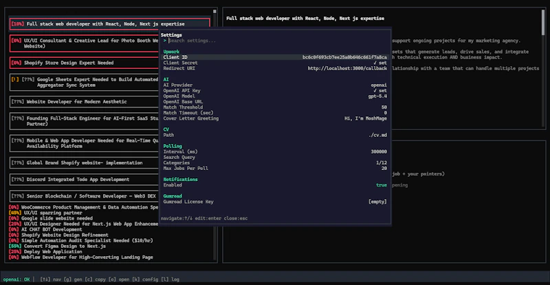Click the [c] copy shortcut in status bar

tap(96, 279)
